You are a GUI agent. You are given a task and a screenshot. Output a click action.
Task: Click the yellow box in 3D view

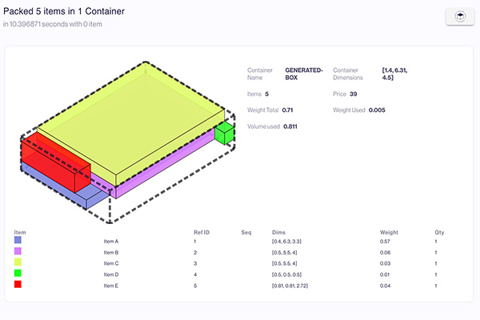coord(132,122)
